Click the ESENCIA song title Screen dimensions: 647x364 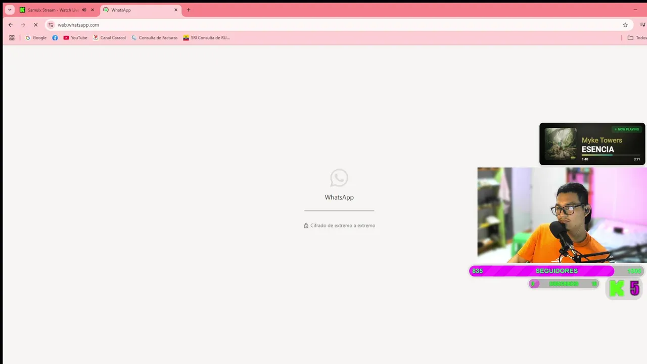tap(598, 149)
